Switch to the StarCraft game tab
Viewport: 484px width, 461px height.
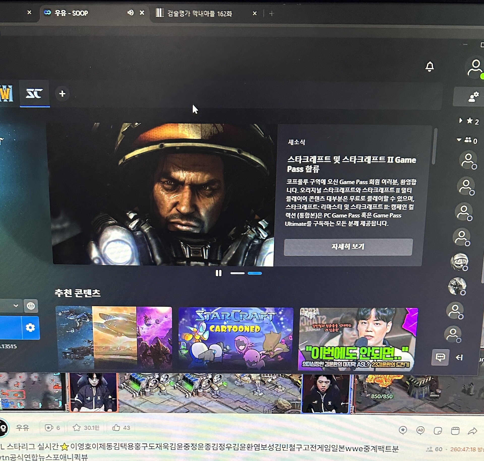[35, 94]
